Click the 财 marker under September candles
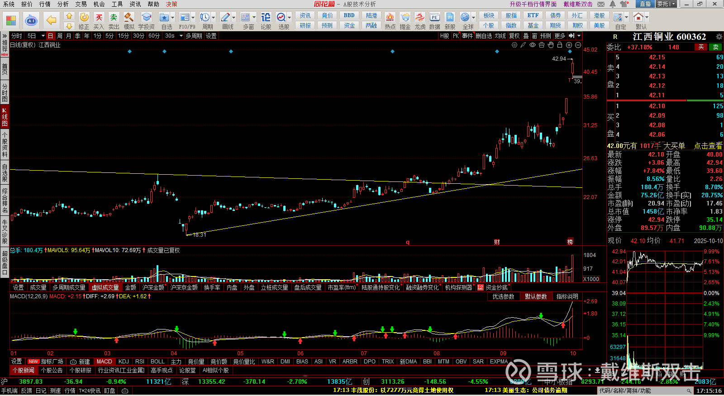724x396 pixels. pos(497,242)
